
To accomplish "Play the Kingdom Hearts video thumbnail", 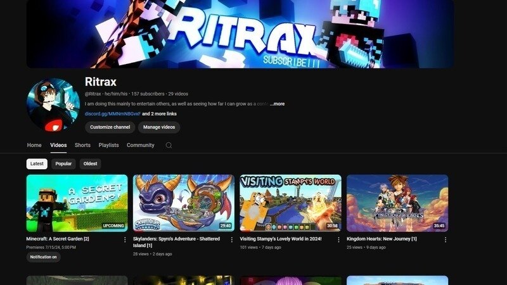I will [x=397, y=203].
